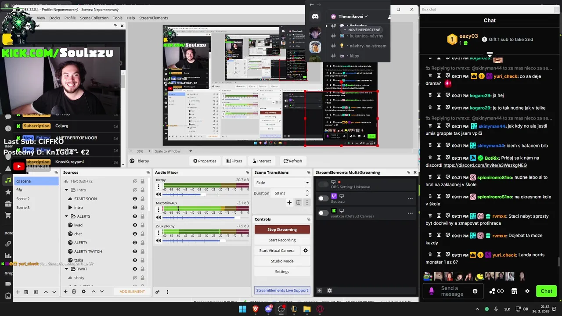Remove transition with trash icon

tap(298, 202)
